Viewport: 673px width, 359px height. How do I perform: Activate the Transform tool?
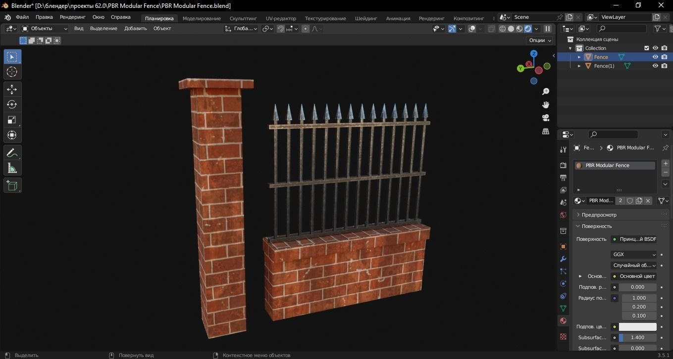point(12,135)
